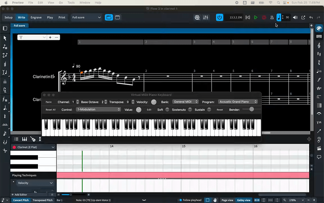Open the Ornaments panel trill icon
This screenshot has width=324, height=203.
click(319, 88)
